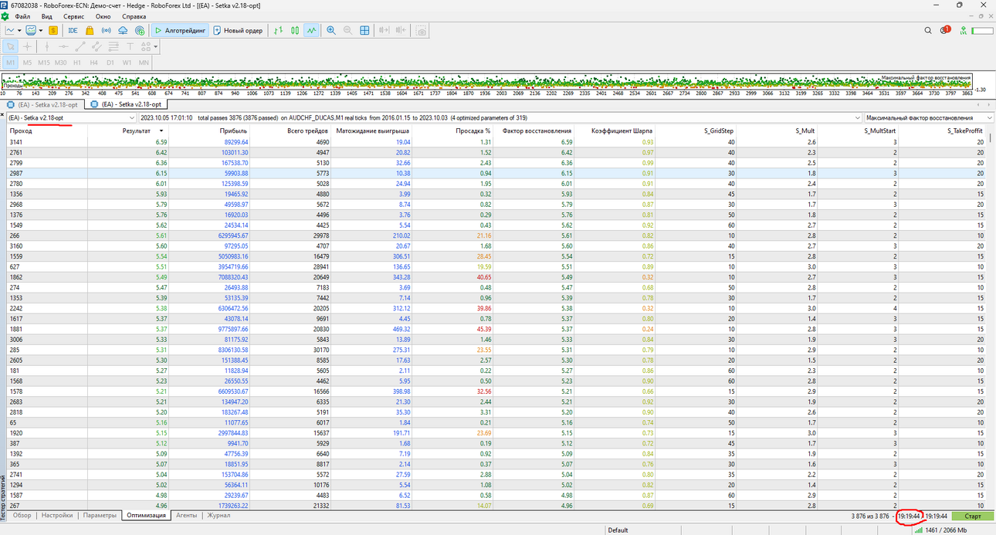The height and width of the screenshot is (535, 996).
Task: Select the vertical line drawing tool
Action: (47, 47)
